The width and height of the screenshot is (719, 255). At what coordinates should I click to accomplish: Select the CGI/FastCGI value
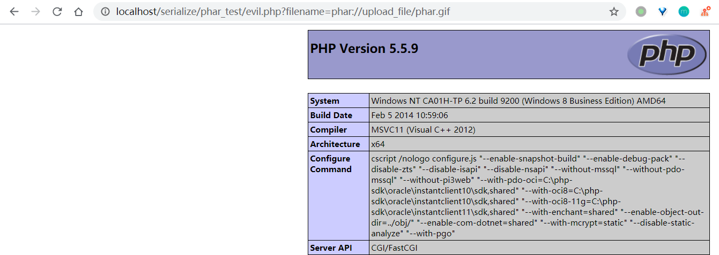pyautogui.click(x=395, y=248)
